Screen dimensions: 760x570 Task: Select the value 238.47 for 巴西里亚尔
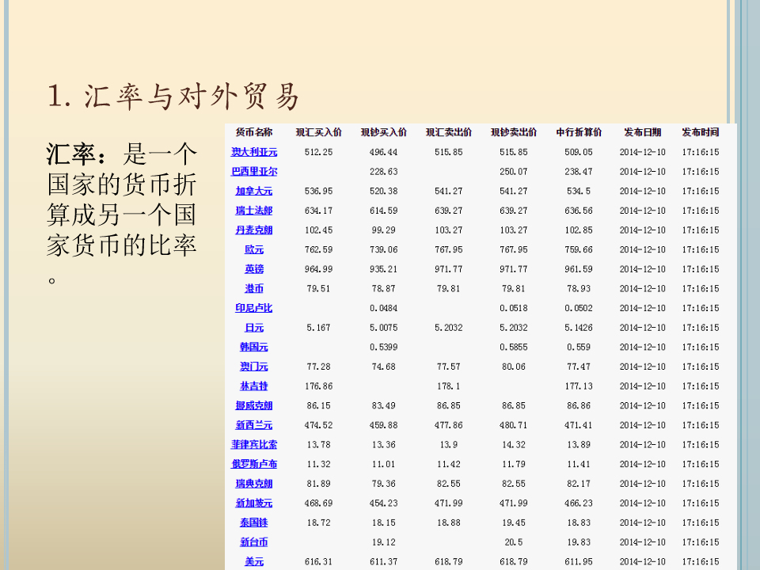579,171
